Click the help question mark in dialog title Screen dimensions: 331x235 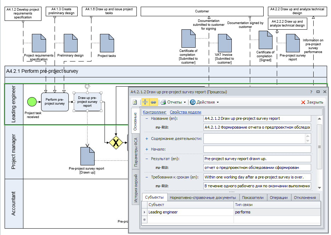[311, 92]
